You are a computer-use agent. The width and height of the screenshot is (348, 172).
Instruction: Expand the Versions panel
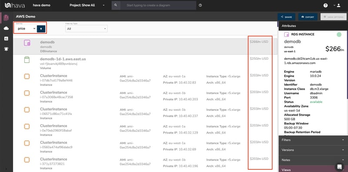pos(313,150)
